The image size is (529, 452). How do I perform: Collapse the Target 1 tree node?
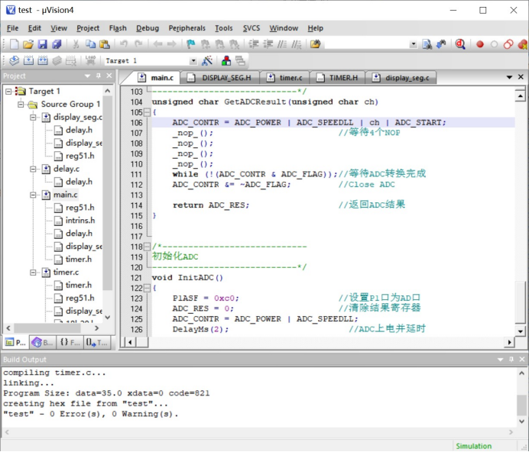point(8,92)
